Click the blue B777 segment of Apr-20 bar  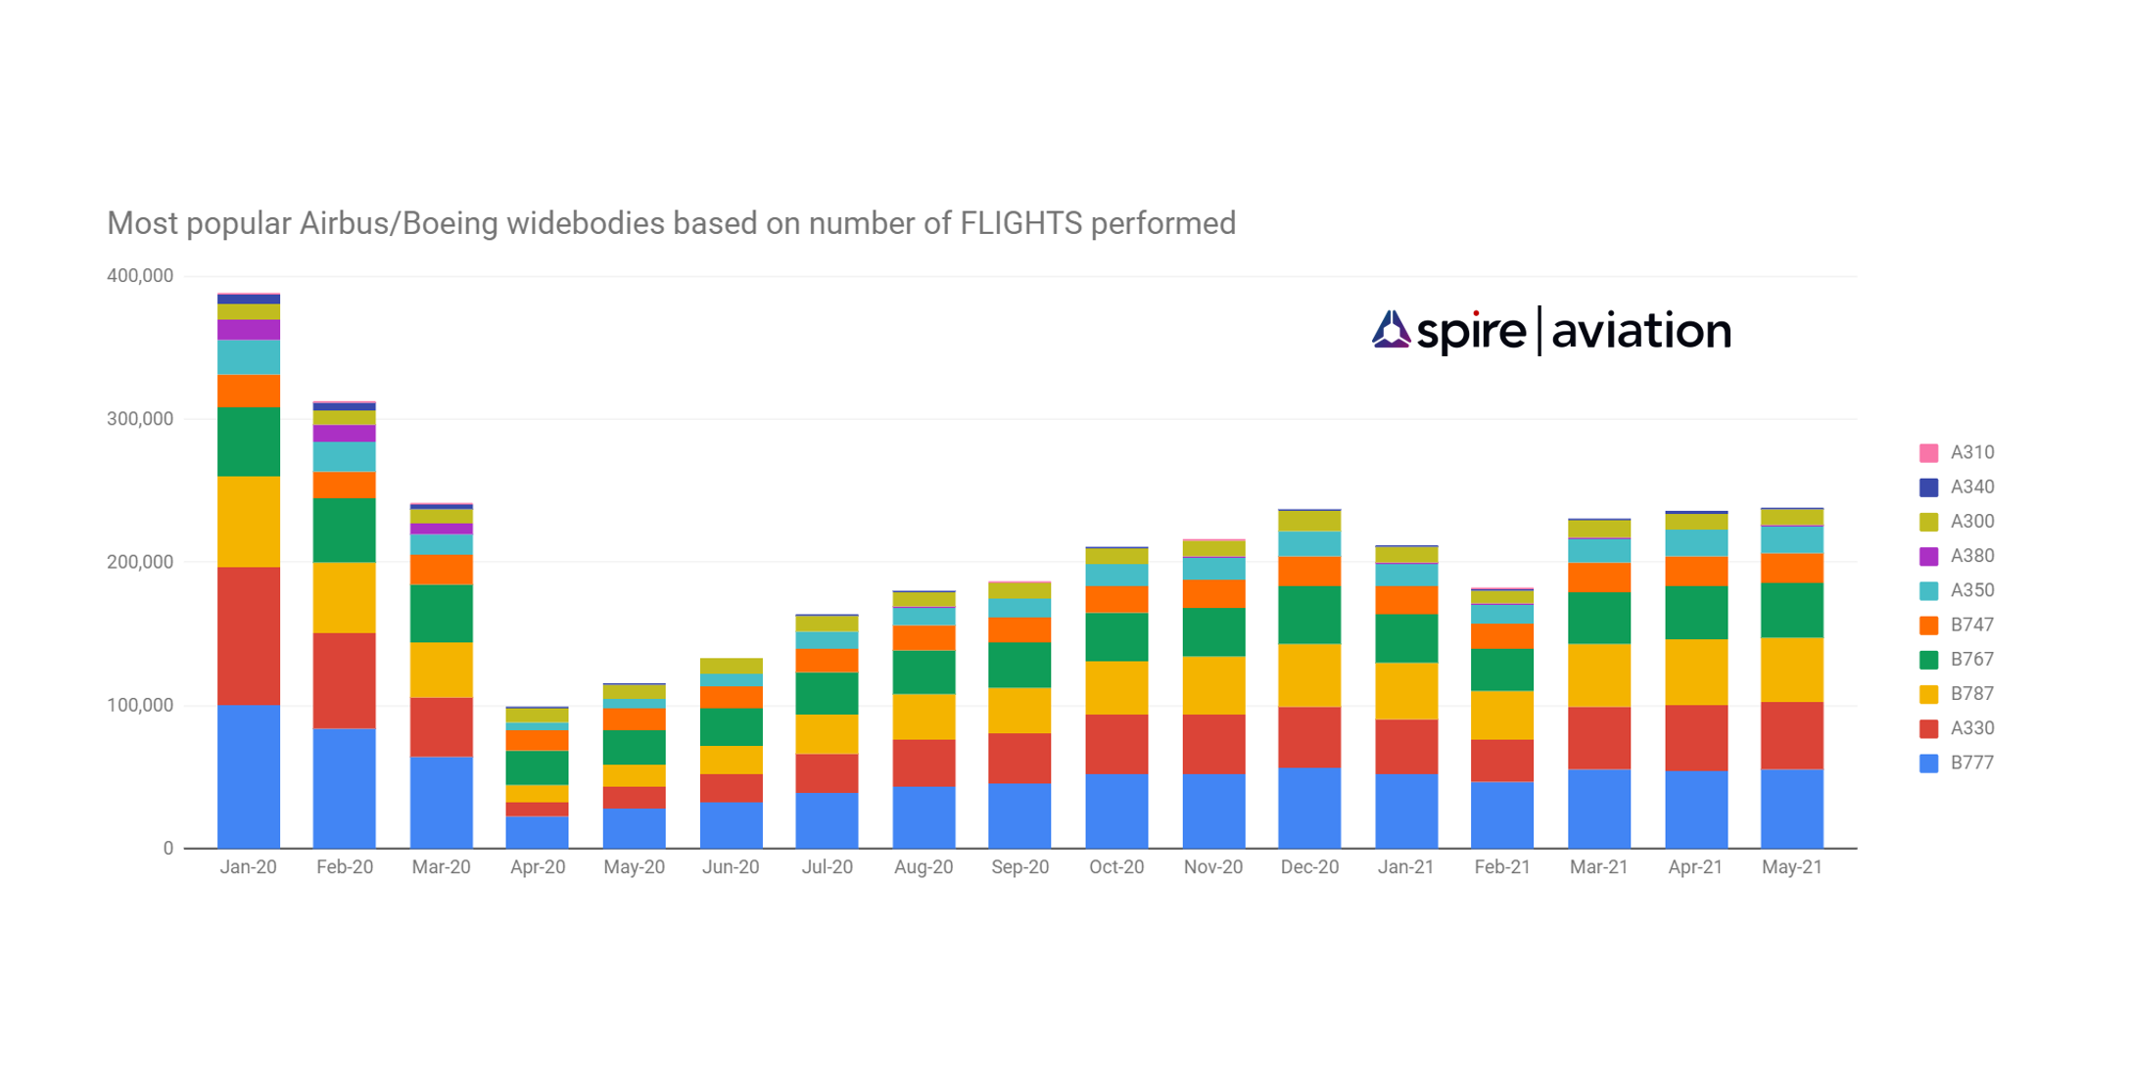(x=538, y=833)
